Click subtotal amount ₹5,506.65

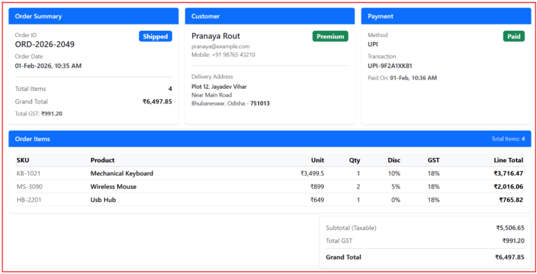pyautogui.click(x=510, y=228)
